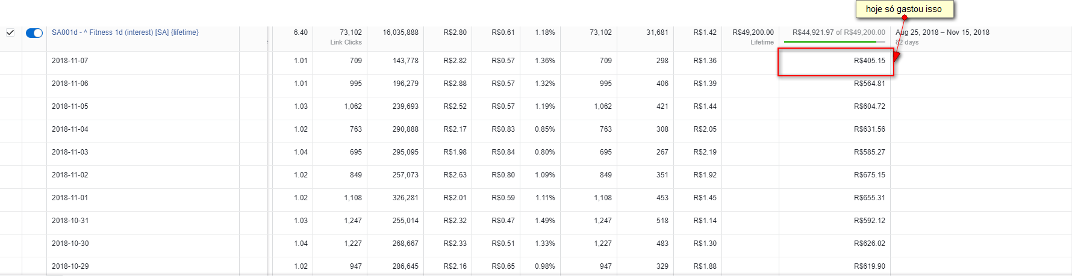
Task: Select the 2018-10-29 breakdown row date
Action: pyautogui.click(x=70, y=266)
